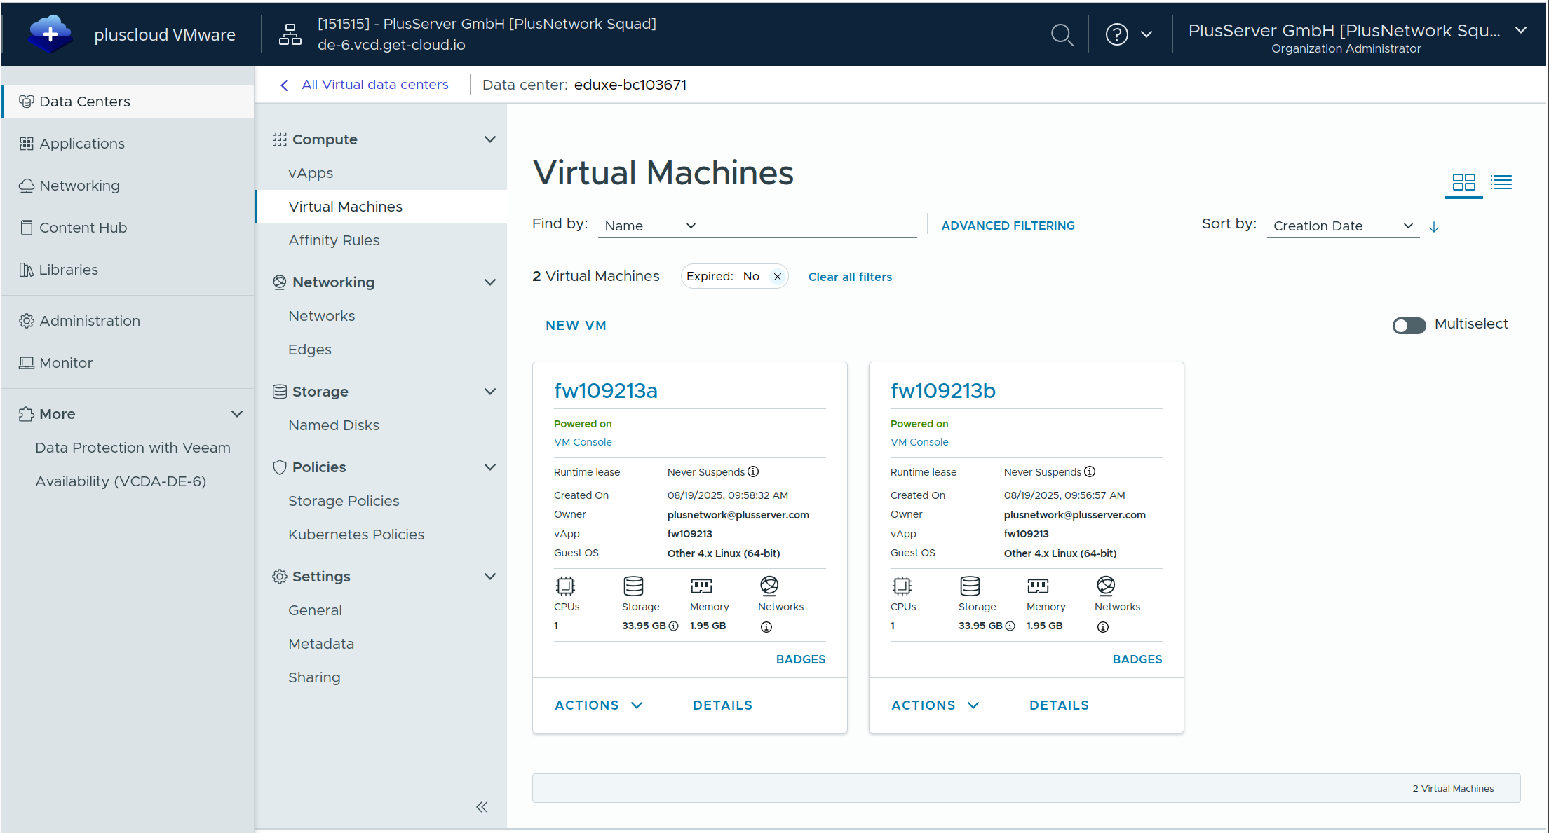Open VM Console for fw109213a
The width and height of the screenshot is (1549, 833).
(x=583, y=442)
